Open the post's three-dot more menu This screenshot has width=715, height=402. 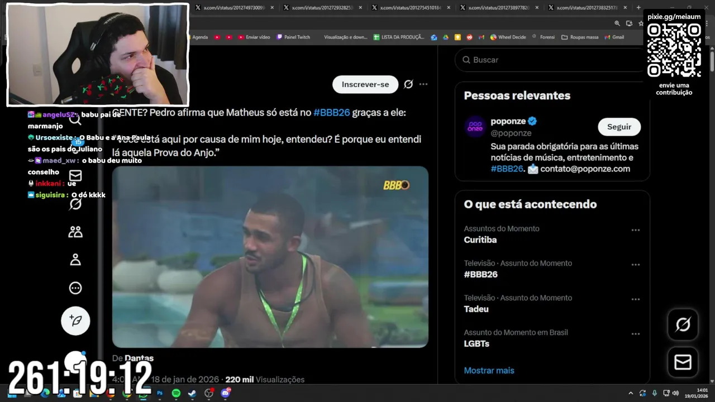point(423,84)
